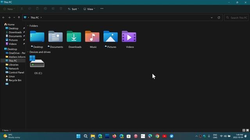Expand the chevron after This PC breadcrumb

click(x=41, y=17)
